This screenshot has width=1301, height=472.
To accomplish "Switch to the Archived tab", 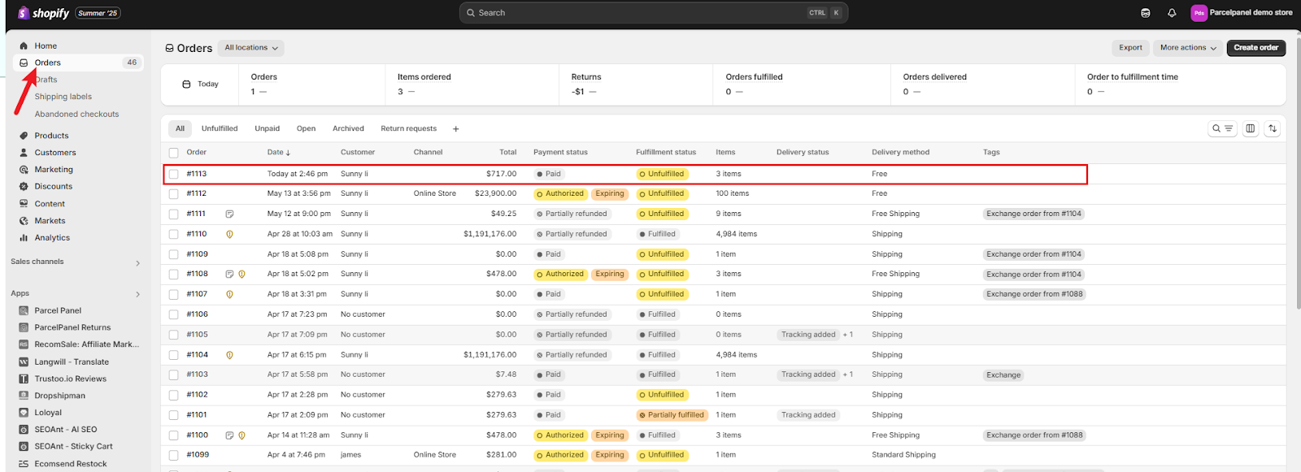I will point(348,128).
